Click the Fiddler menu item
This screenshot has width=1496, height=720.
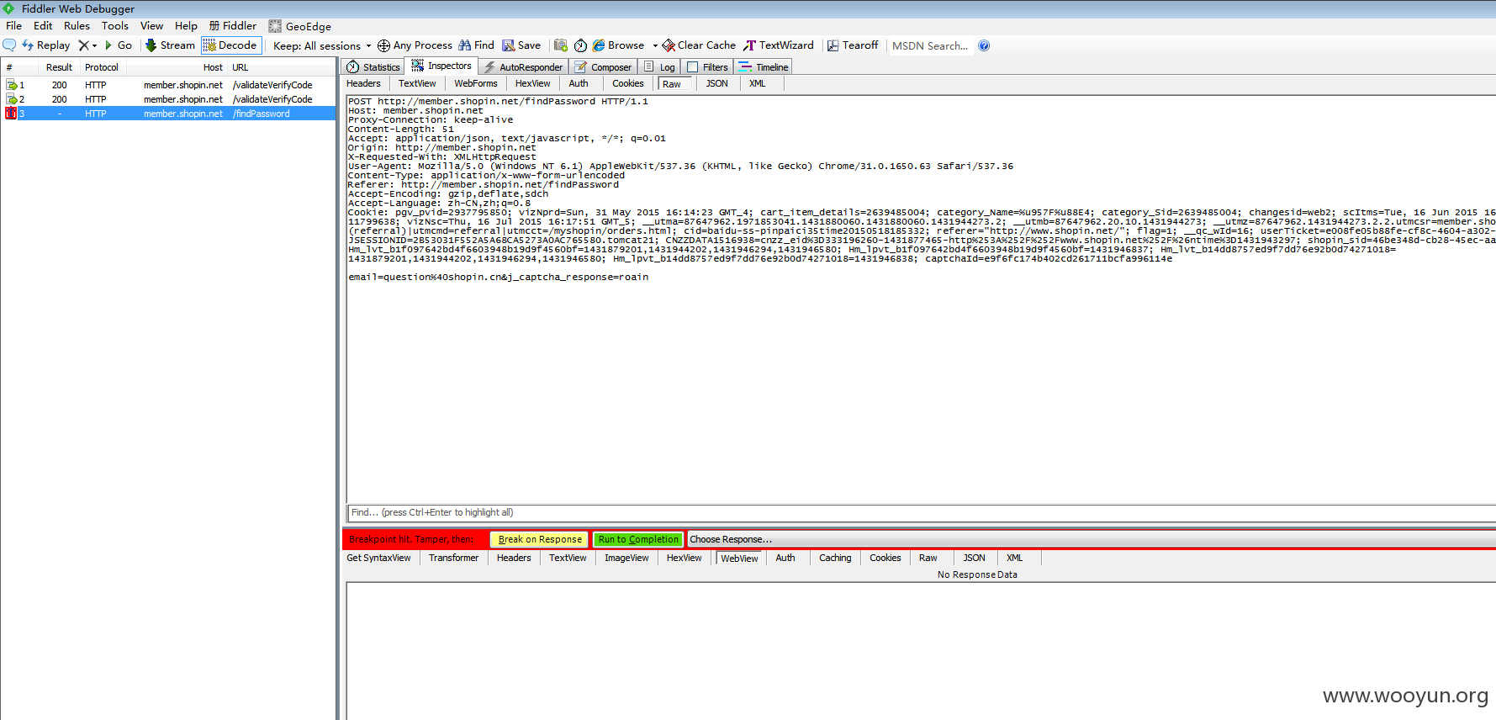pos(233,26)
